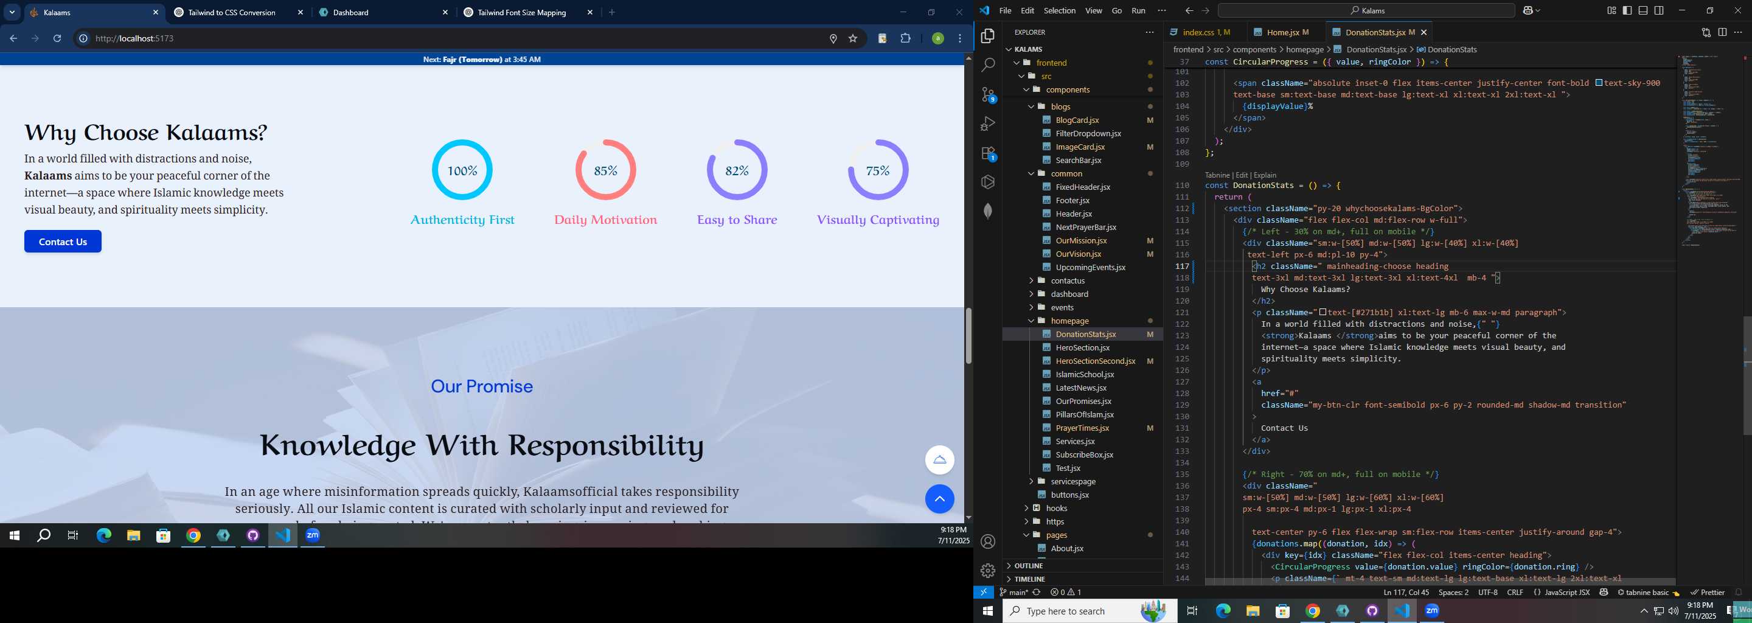The height and width of the screenshot is (623, 1752).
Task: Click the 100% circular progress ring
Action: [462, 170]
